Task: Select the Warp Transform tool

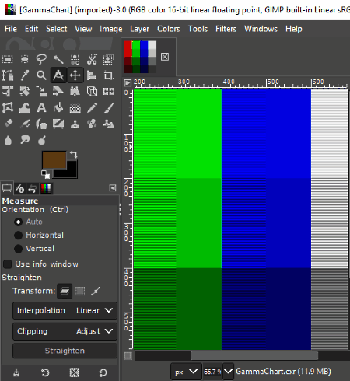Action: click(x=25, y=107)
